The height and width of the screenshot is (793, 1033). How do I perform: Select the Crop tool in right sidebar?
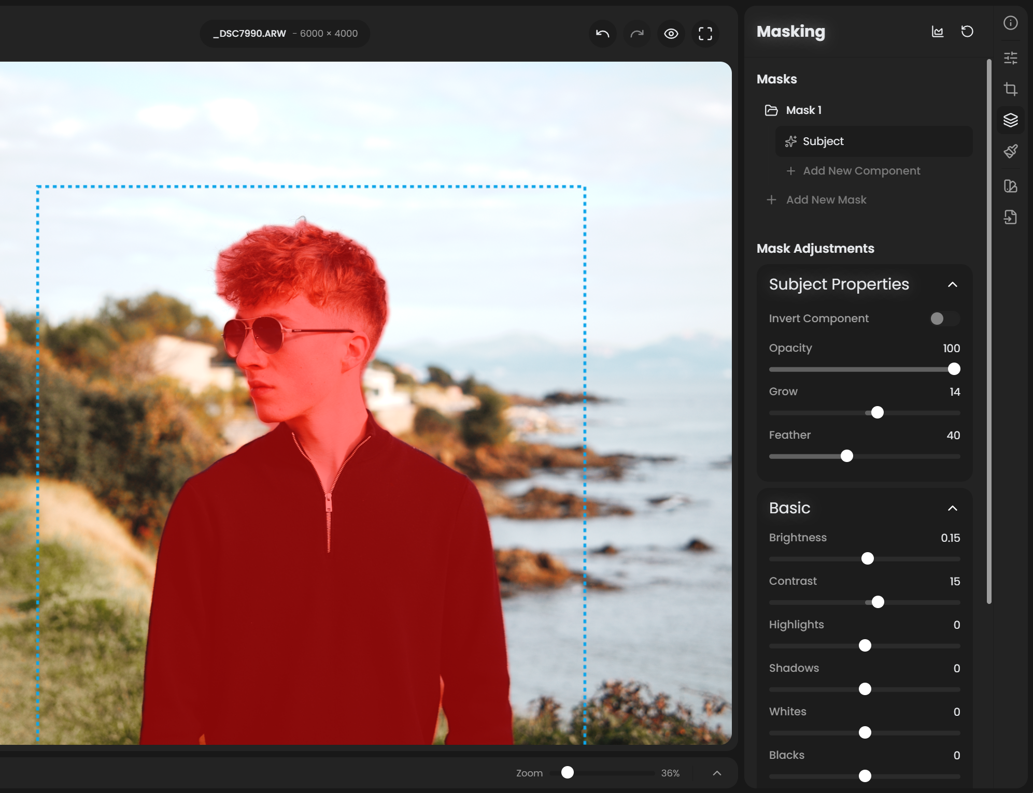(1011, 89)
